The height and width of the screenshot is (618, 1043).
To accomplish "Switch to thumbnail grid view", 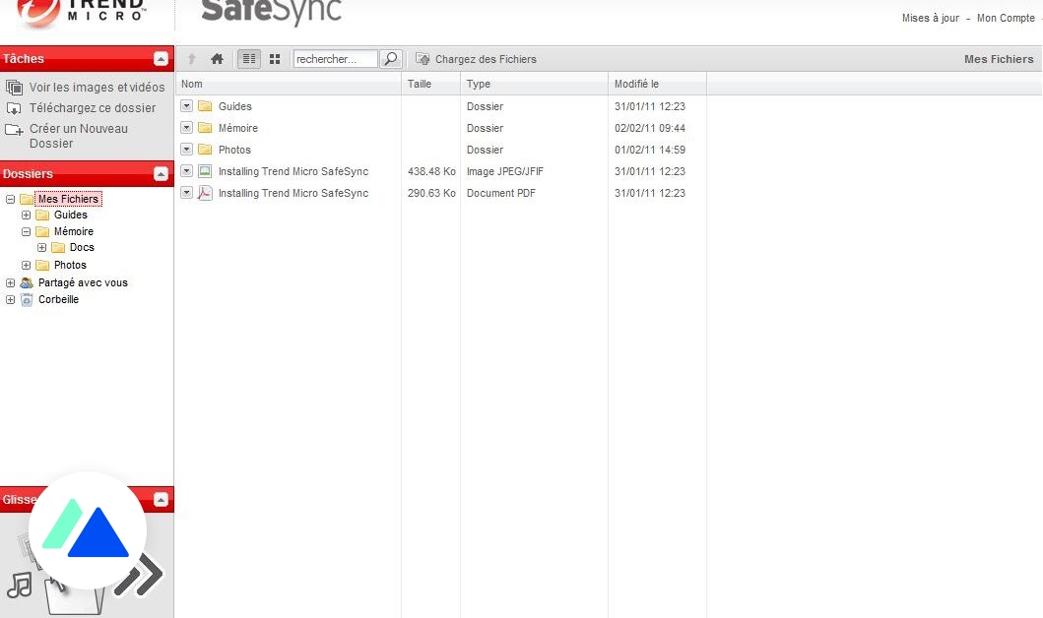I will tap(273, 58).
